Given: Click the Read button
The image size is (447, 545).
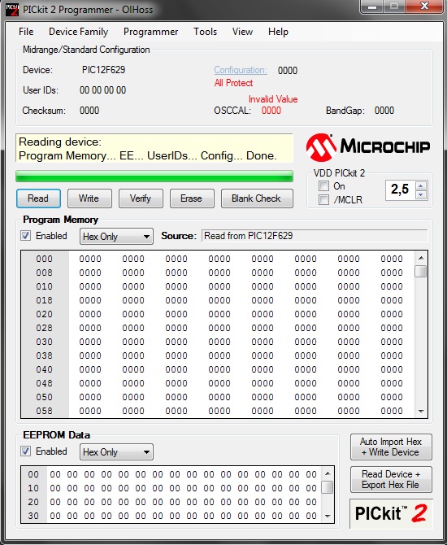Looking at the screenshot, I should point(38,198).
